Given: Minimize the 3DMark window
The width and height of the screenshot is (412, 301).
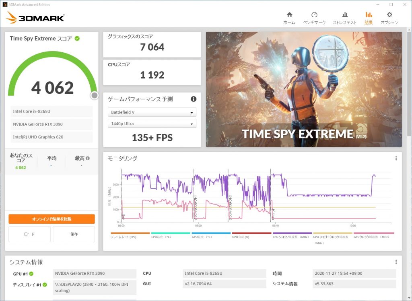Looking at the screenshot, I should tap(377, 4).
